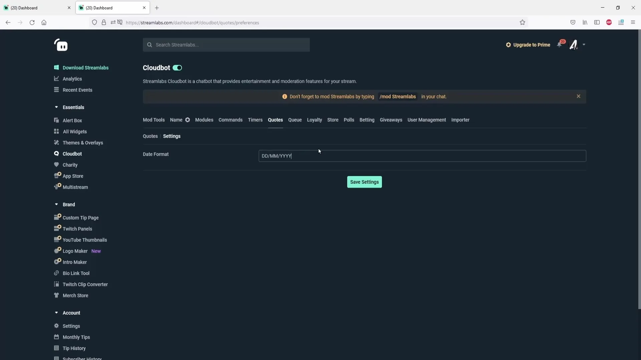Go to browser home page icon

[44, 22]
